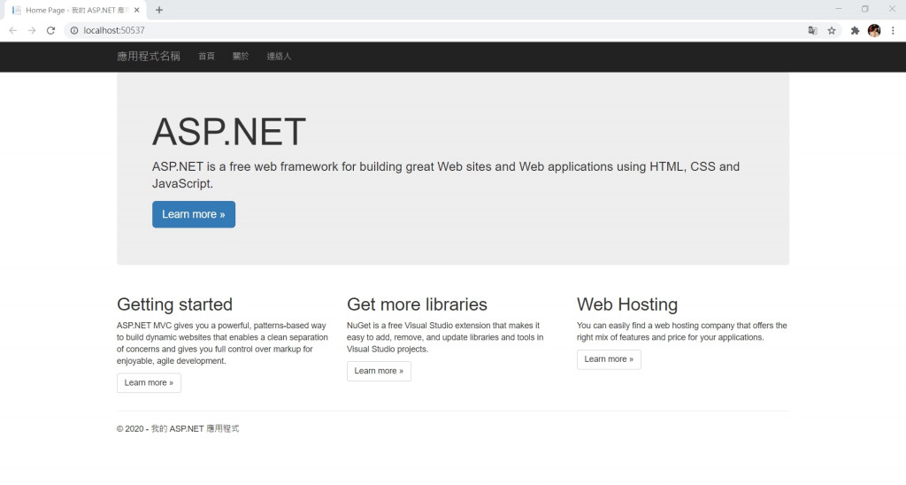Screen dimensions: 906x485
Task: Open the translate page icon
Action: click(x=812, y=31)
